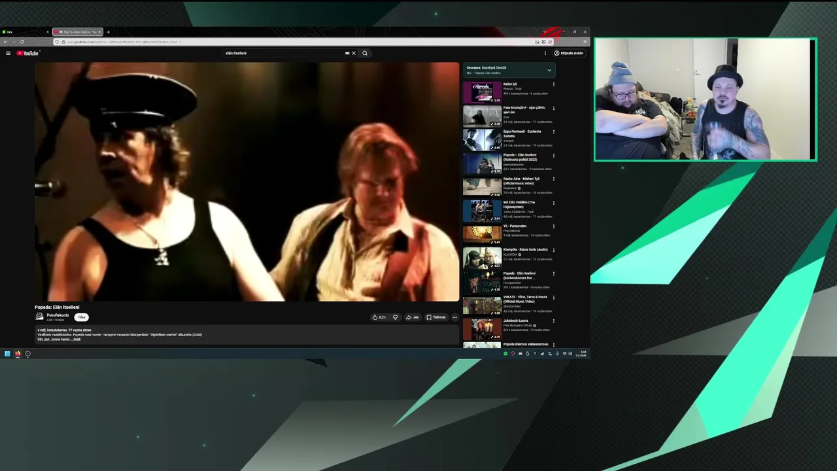
Task: Open the on-screen keyboard icon in search box
Action: point(347,53)
